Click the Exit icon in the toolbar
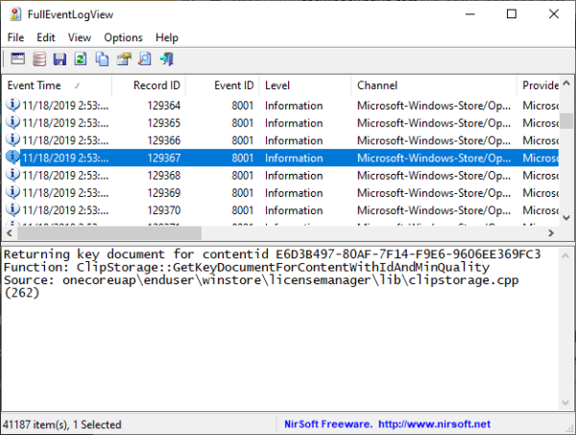This screenshot has width=576, height=435. [166, 60]
